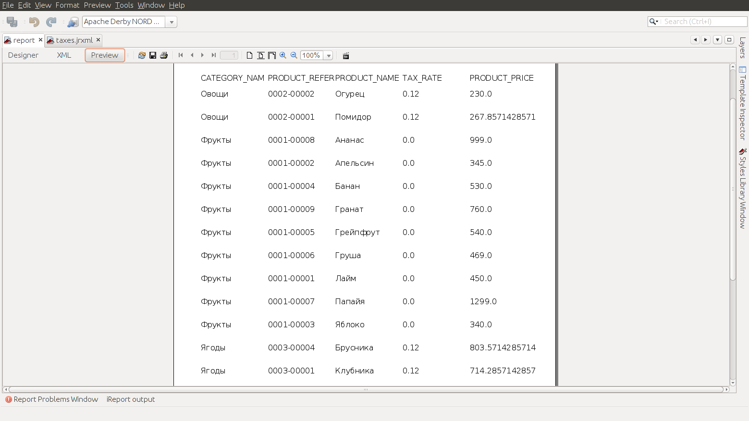749x421 pixels.
Task: Open the Apache Derby NORD datasource dropdown
Action: (172, 22)
